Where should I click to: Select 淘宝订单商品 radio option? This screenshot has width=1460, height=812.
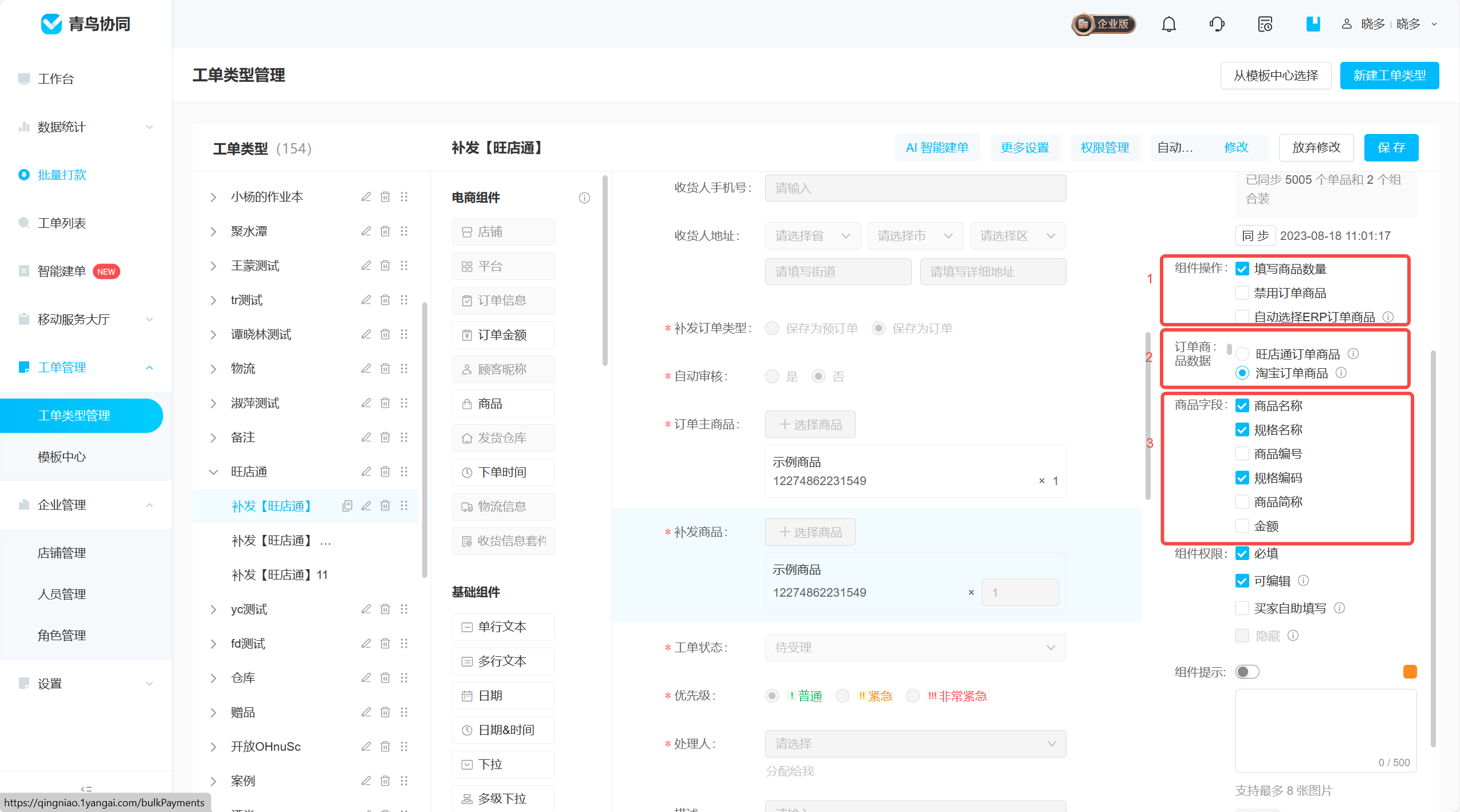point(1242,373)
